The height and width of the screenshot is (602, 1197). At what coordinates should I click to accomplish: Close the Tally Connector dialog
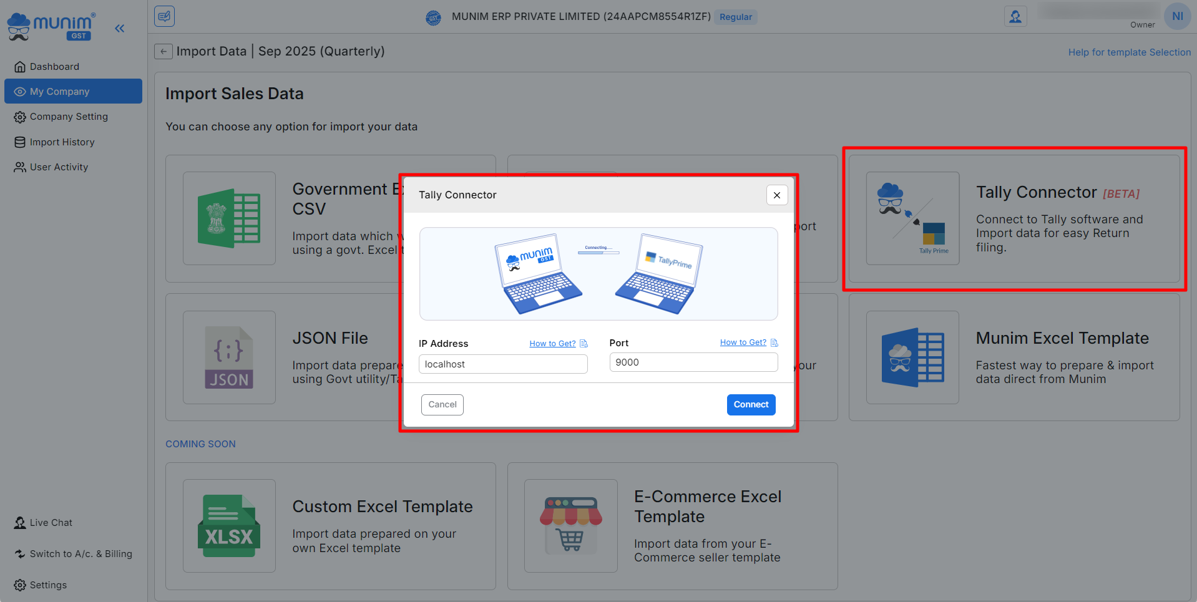[777, 195]
